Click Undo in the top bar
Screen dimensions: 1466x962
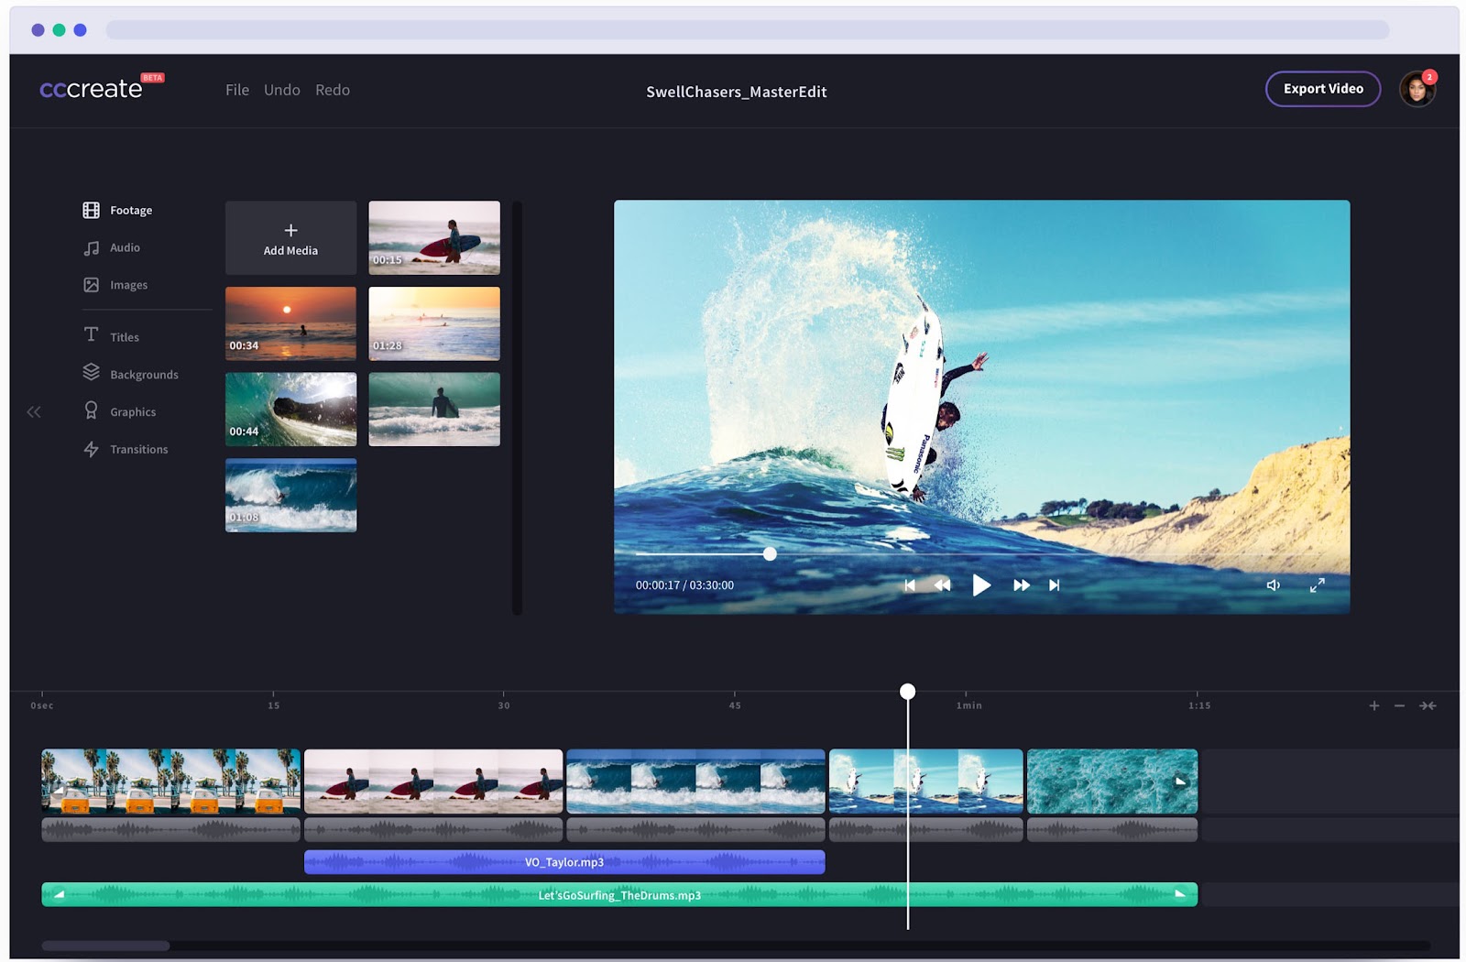(281, 90)
